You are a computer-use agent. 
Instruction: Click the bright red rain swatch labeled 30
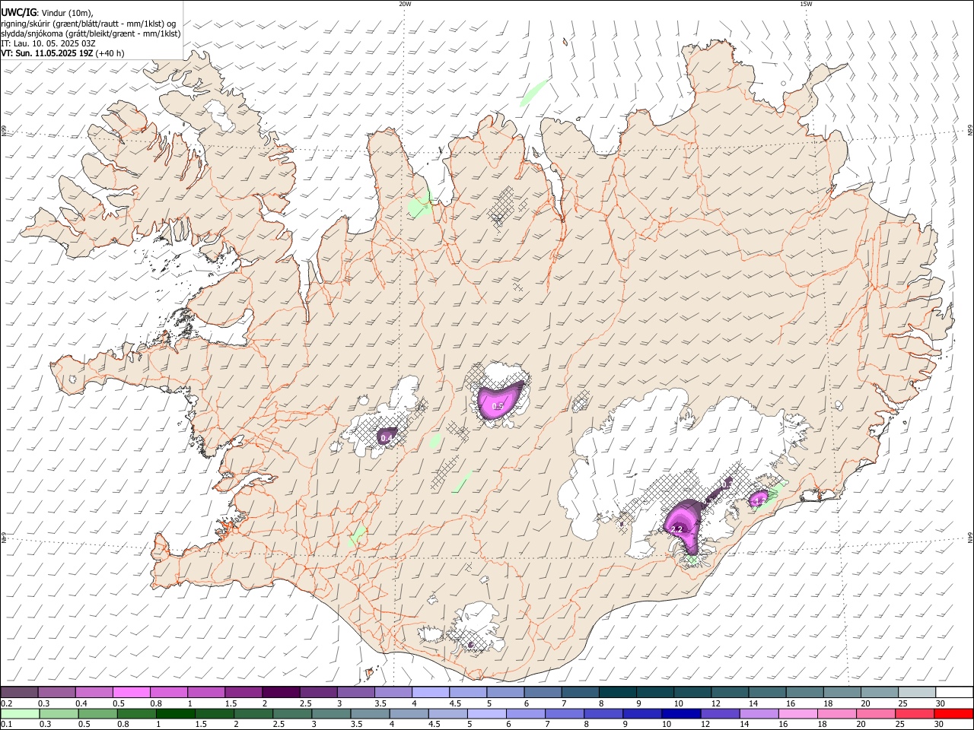pos(953,713)
